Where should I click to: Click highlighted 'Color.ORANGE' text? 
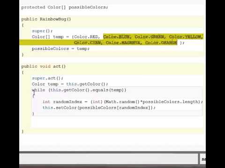tap(161, 42)
